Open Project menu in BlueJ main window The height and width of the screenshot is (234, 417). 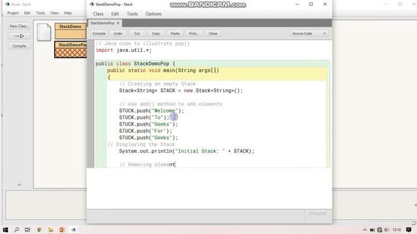coord(13,13)
